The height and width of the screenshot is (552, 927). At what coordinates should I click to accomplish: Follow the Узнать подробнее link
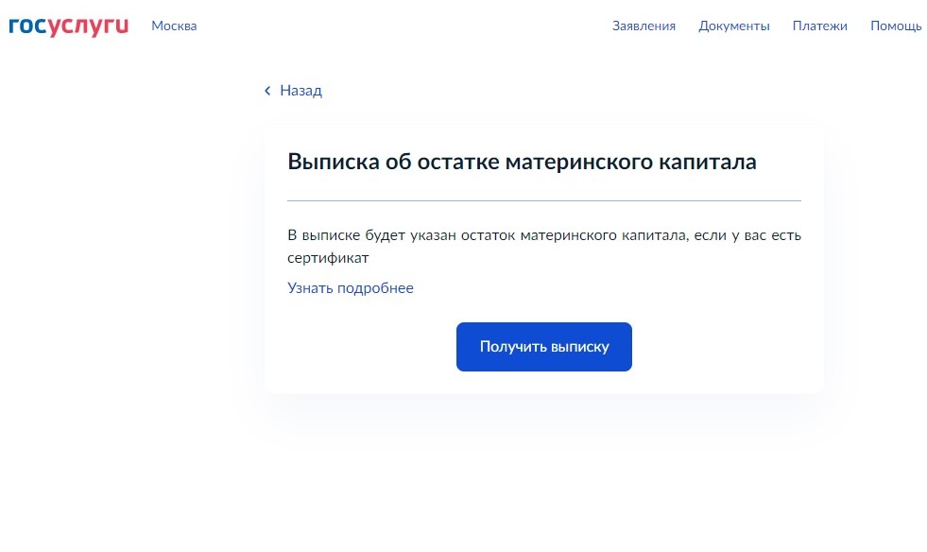click(x=350, y=288)
